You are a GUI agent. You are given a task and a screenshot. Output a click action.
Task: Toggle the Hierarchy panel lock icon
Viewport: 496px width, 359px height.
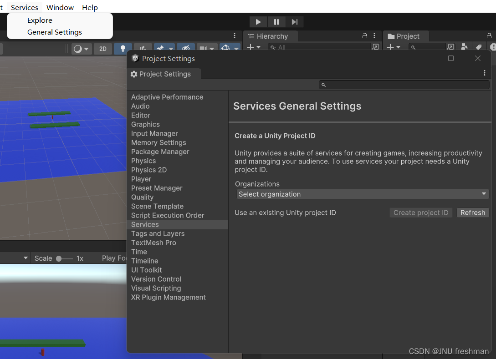click(365, 35)
